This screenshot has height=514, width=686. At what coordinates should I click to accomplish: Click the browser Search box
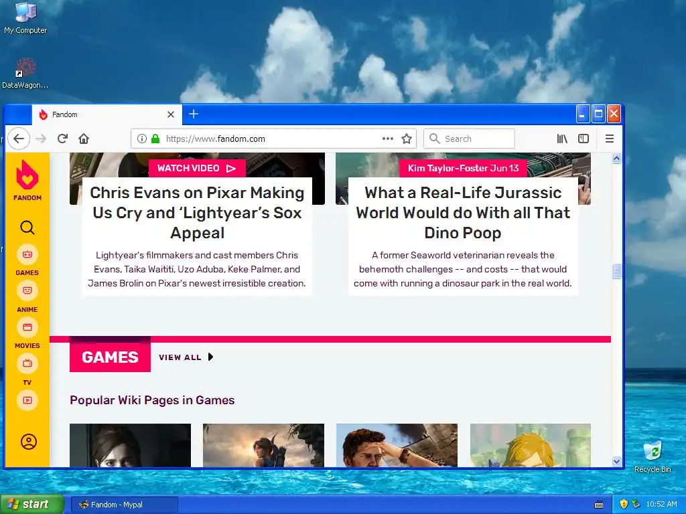click(469, 139)
